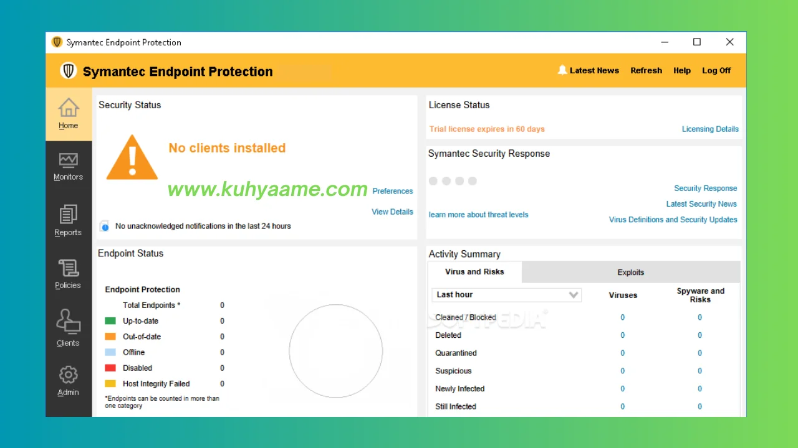Click Spyware count for Cleaned / Blocked
This screenshot has width=798, height=448.
point(699,317)
